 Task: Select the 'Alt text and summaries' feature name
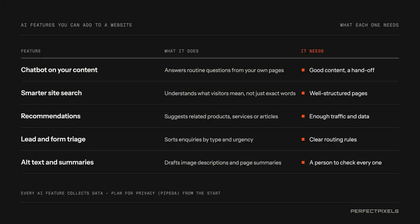pos(57,162)
